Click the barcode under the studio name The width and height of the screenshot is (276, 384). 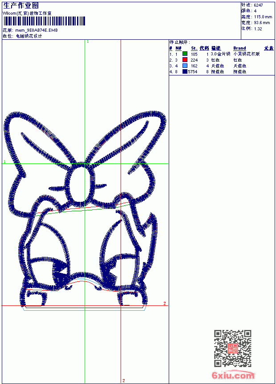click(x=44, y=21)
